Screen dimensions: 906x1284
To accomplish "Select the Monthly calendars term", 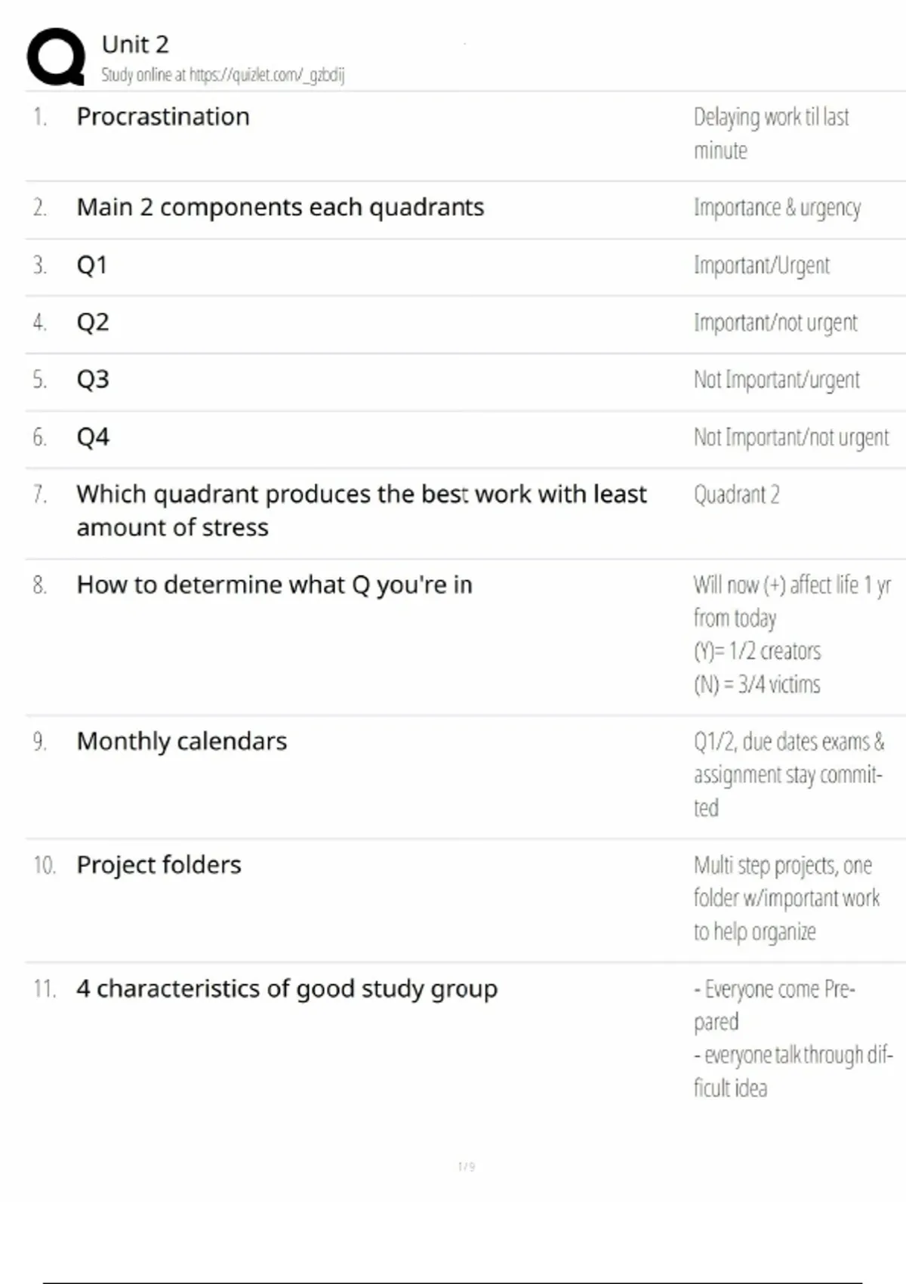I will 181,741.
